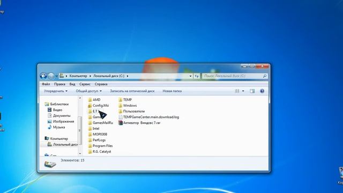Open Help with the question mark icon
The width and height of the screenshot is (343, 193).
(x=262, y=91)
